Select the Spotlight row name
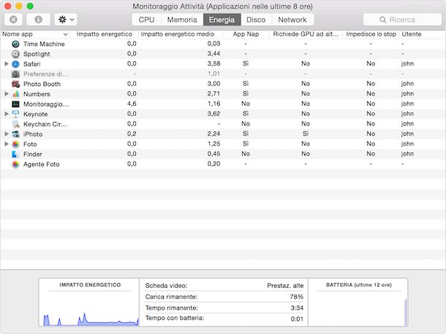Image resolution: width=446 pixels, height=334 pixels. (x=37, y=54)
